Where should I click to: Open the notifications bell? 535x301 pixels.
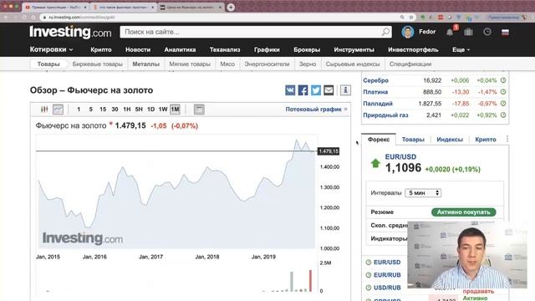click(450, 32)
